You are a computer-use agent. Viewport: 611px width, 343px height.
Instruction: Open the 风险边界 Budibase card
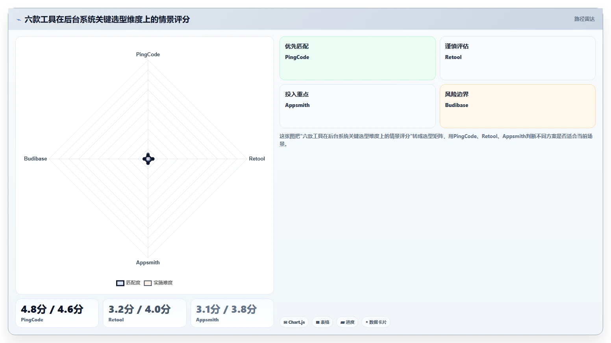pyautogui.click(x=517, y=106)
